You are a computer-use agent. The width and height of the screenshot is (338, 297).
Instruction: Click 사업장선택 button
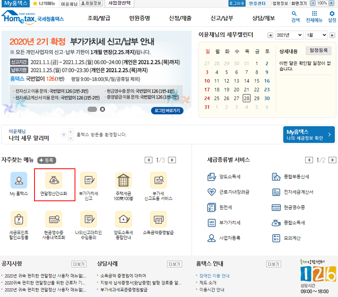coord(119,3)
